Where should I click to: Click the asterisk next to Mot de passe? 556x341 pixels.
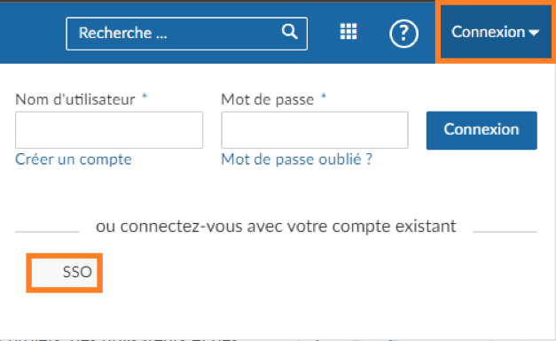pyautogui.click(x=324, y=97)
